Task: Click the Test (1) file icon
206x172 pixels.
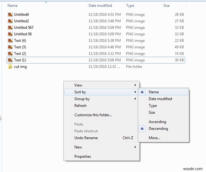Action: coord(10,60)
